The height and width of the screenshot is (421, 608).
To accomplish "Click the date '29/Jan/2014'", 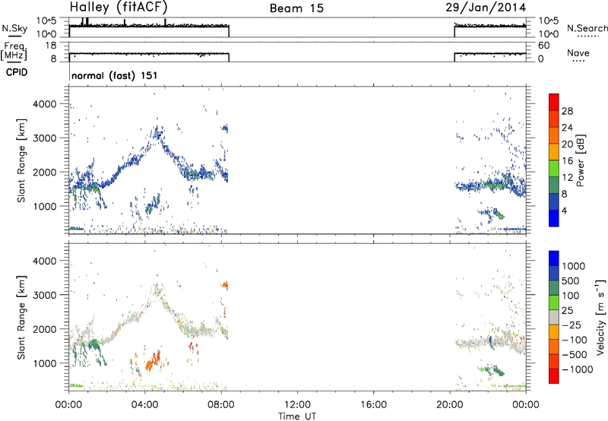I will point(486,8).
